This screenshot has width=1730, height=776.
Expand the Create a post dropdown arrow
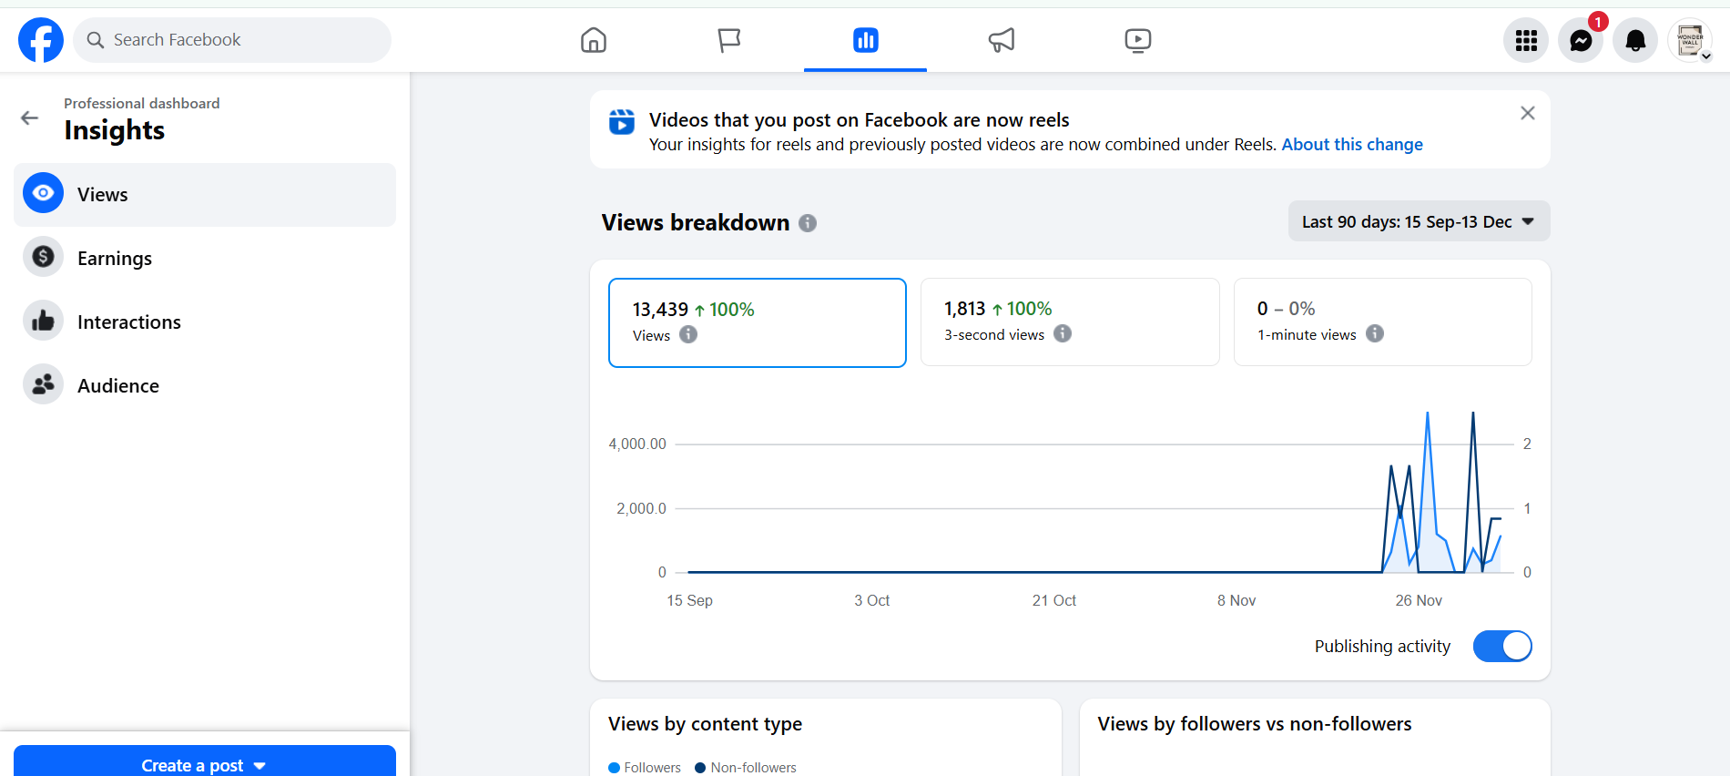pyautogui.click(x=260, y=766)
